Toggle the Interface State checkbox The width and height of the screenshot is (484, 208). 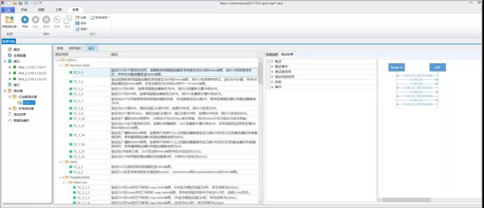pyautogui.click(x=63, y=65)
